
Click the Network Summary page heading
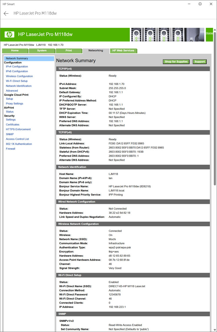76,61
